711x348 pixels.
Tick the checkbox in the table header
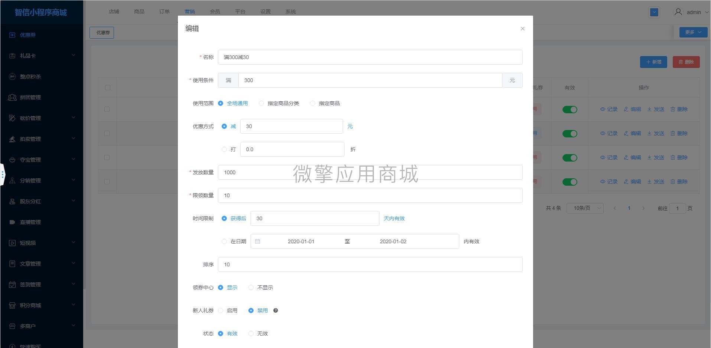108,88
